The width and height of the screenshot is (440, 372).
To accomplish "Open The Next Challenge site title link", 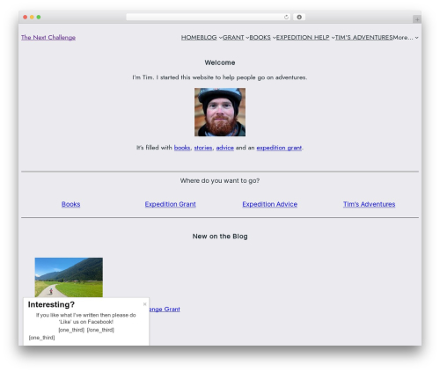I will pos(48,38).
